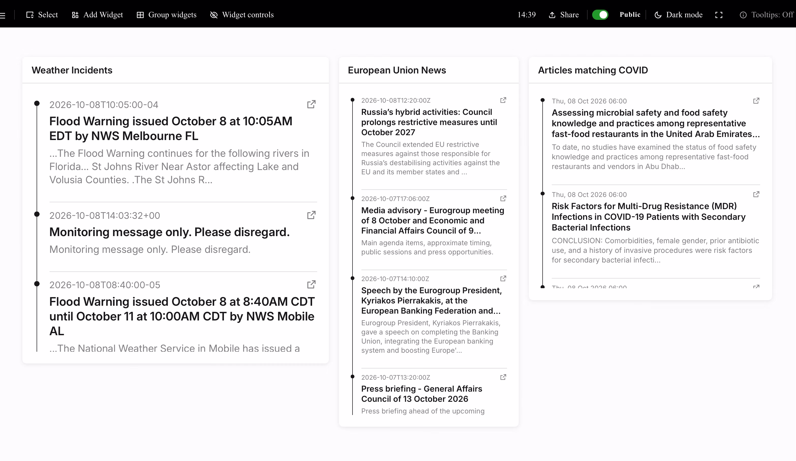Click the 14:39 clock display
Image resolution: width=796 pixels, height=461 pixels.
point(527,15)
